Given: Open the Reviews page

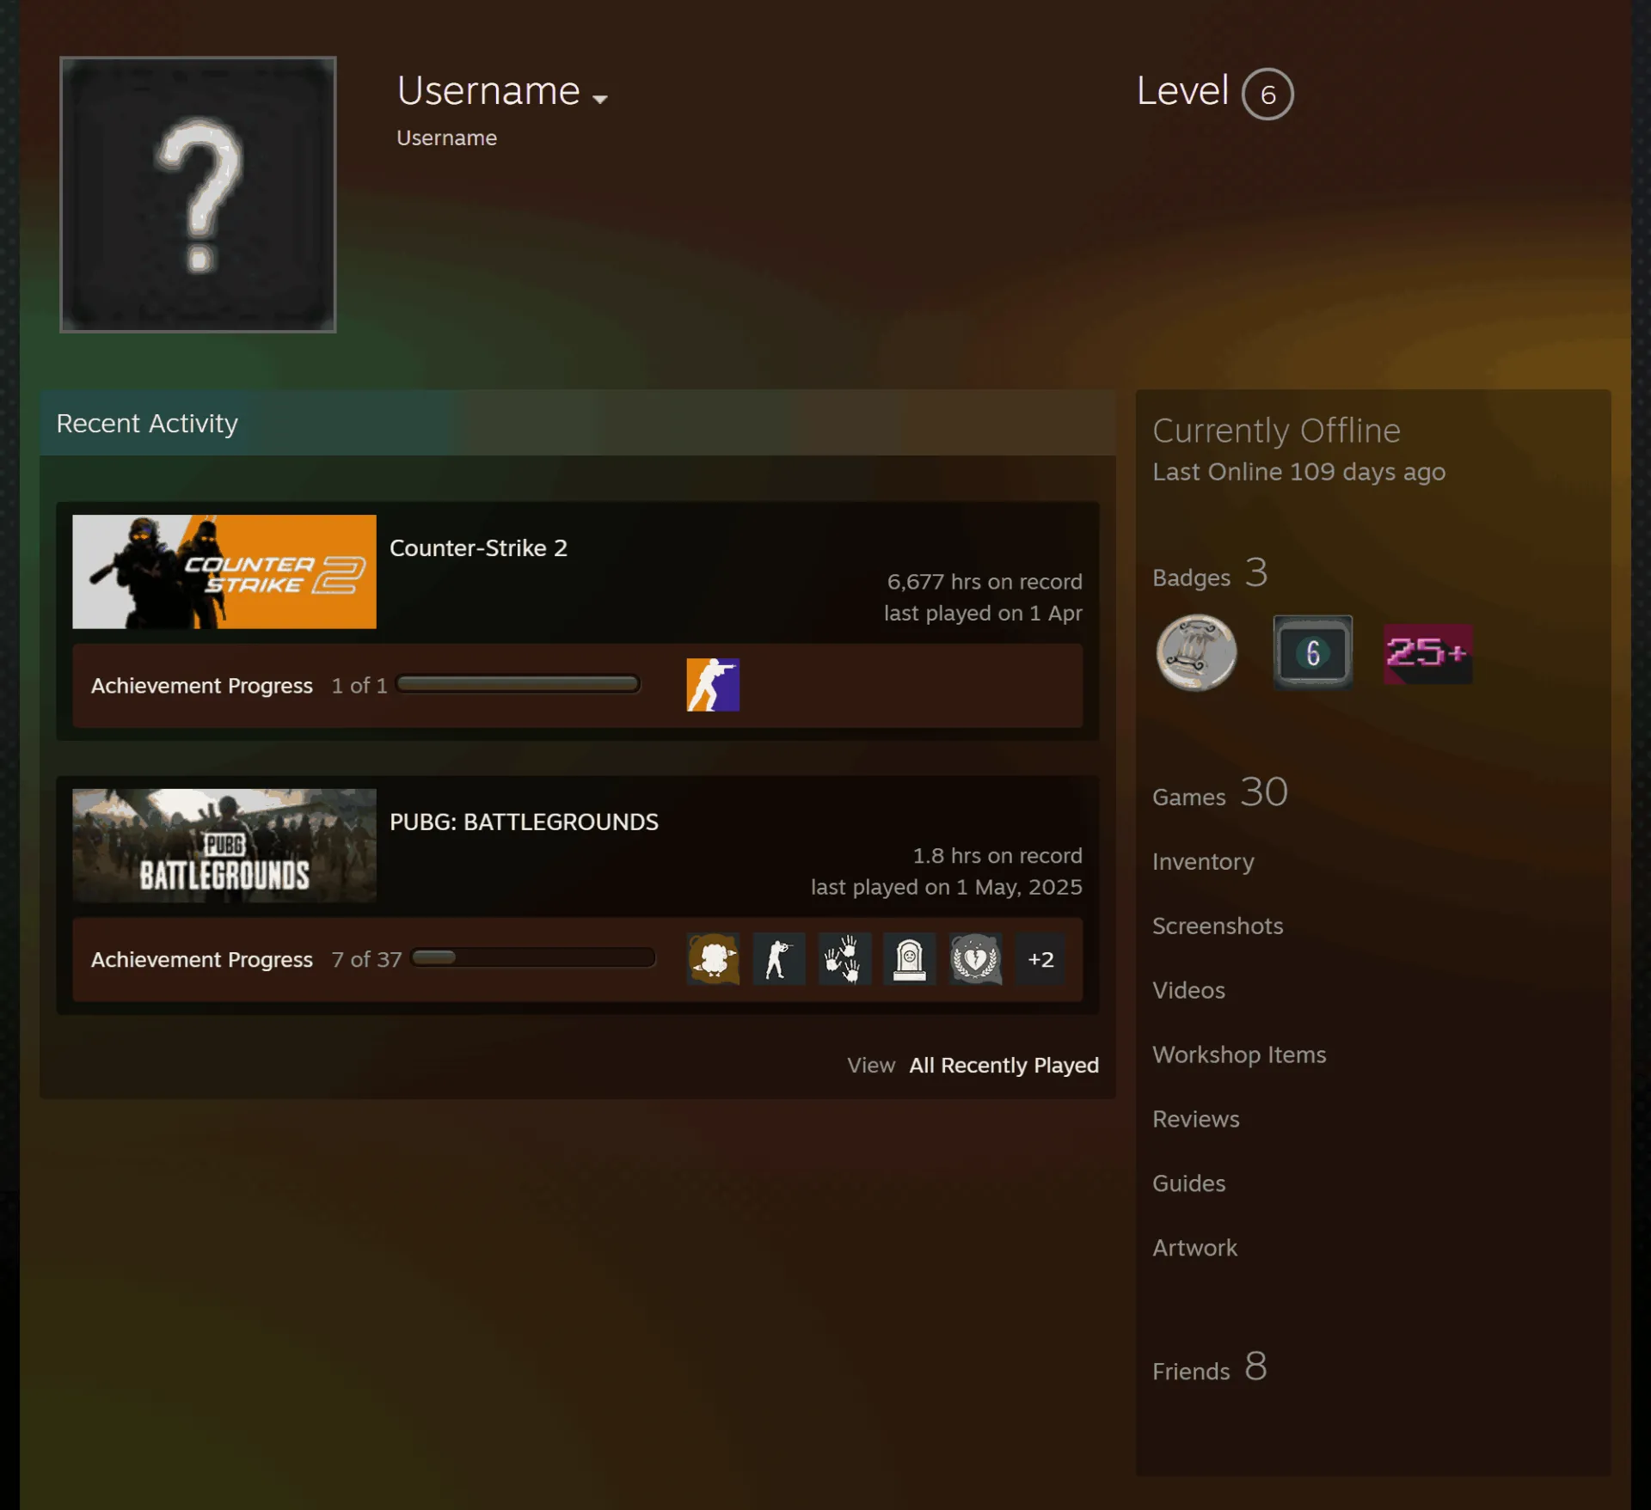Looking at the screenshot, I should (1196, 1119).
